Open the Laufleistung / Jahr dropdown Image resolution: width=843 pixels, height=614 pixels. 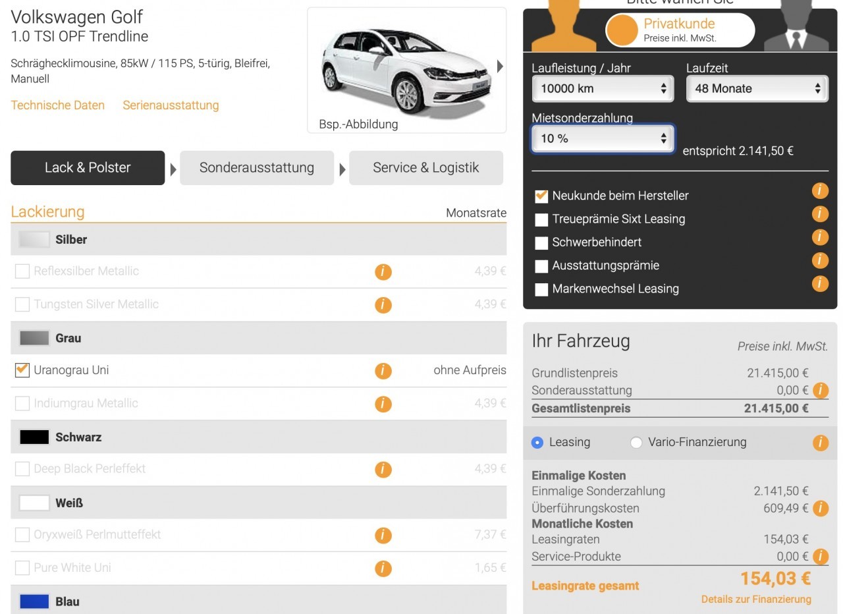603,88
